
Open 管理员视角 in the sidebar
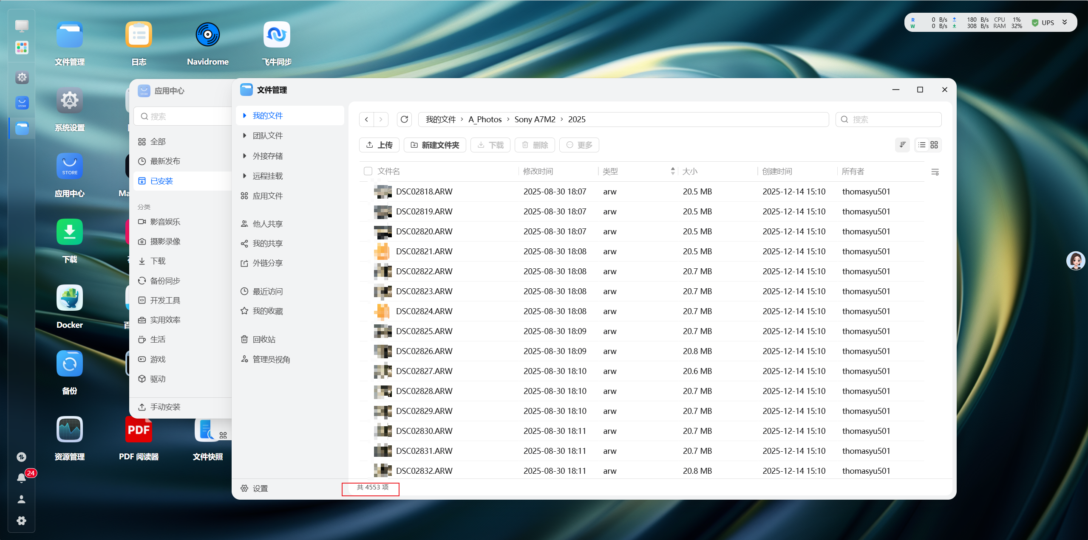pos(271,359)
